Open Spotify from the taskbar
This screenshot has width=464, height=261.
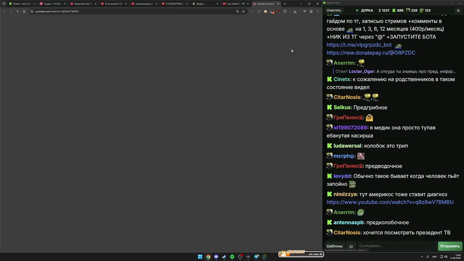(232, 257)
